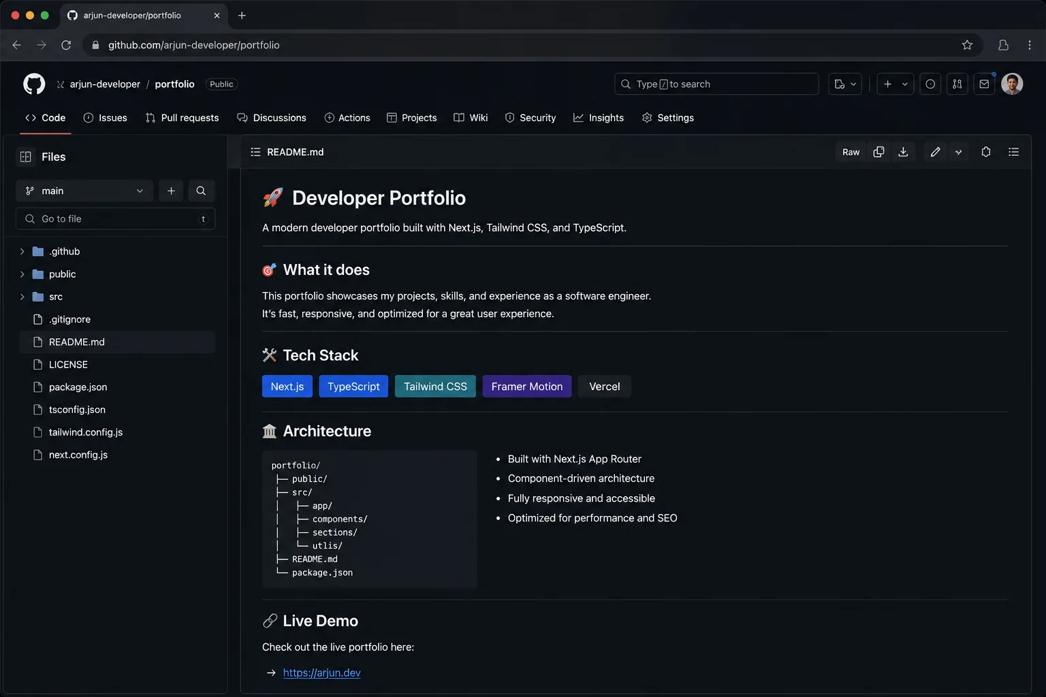The image size is (1046, 697).
Task: Open repository Settings tab
Action: (x=668, y=118)
